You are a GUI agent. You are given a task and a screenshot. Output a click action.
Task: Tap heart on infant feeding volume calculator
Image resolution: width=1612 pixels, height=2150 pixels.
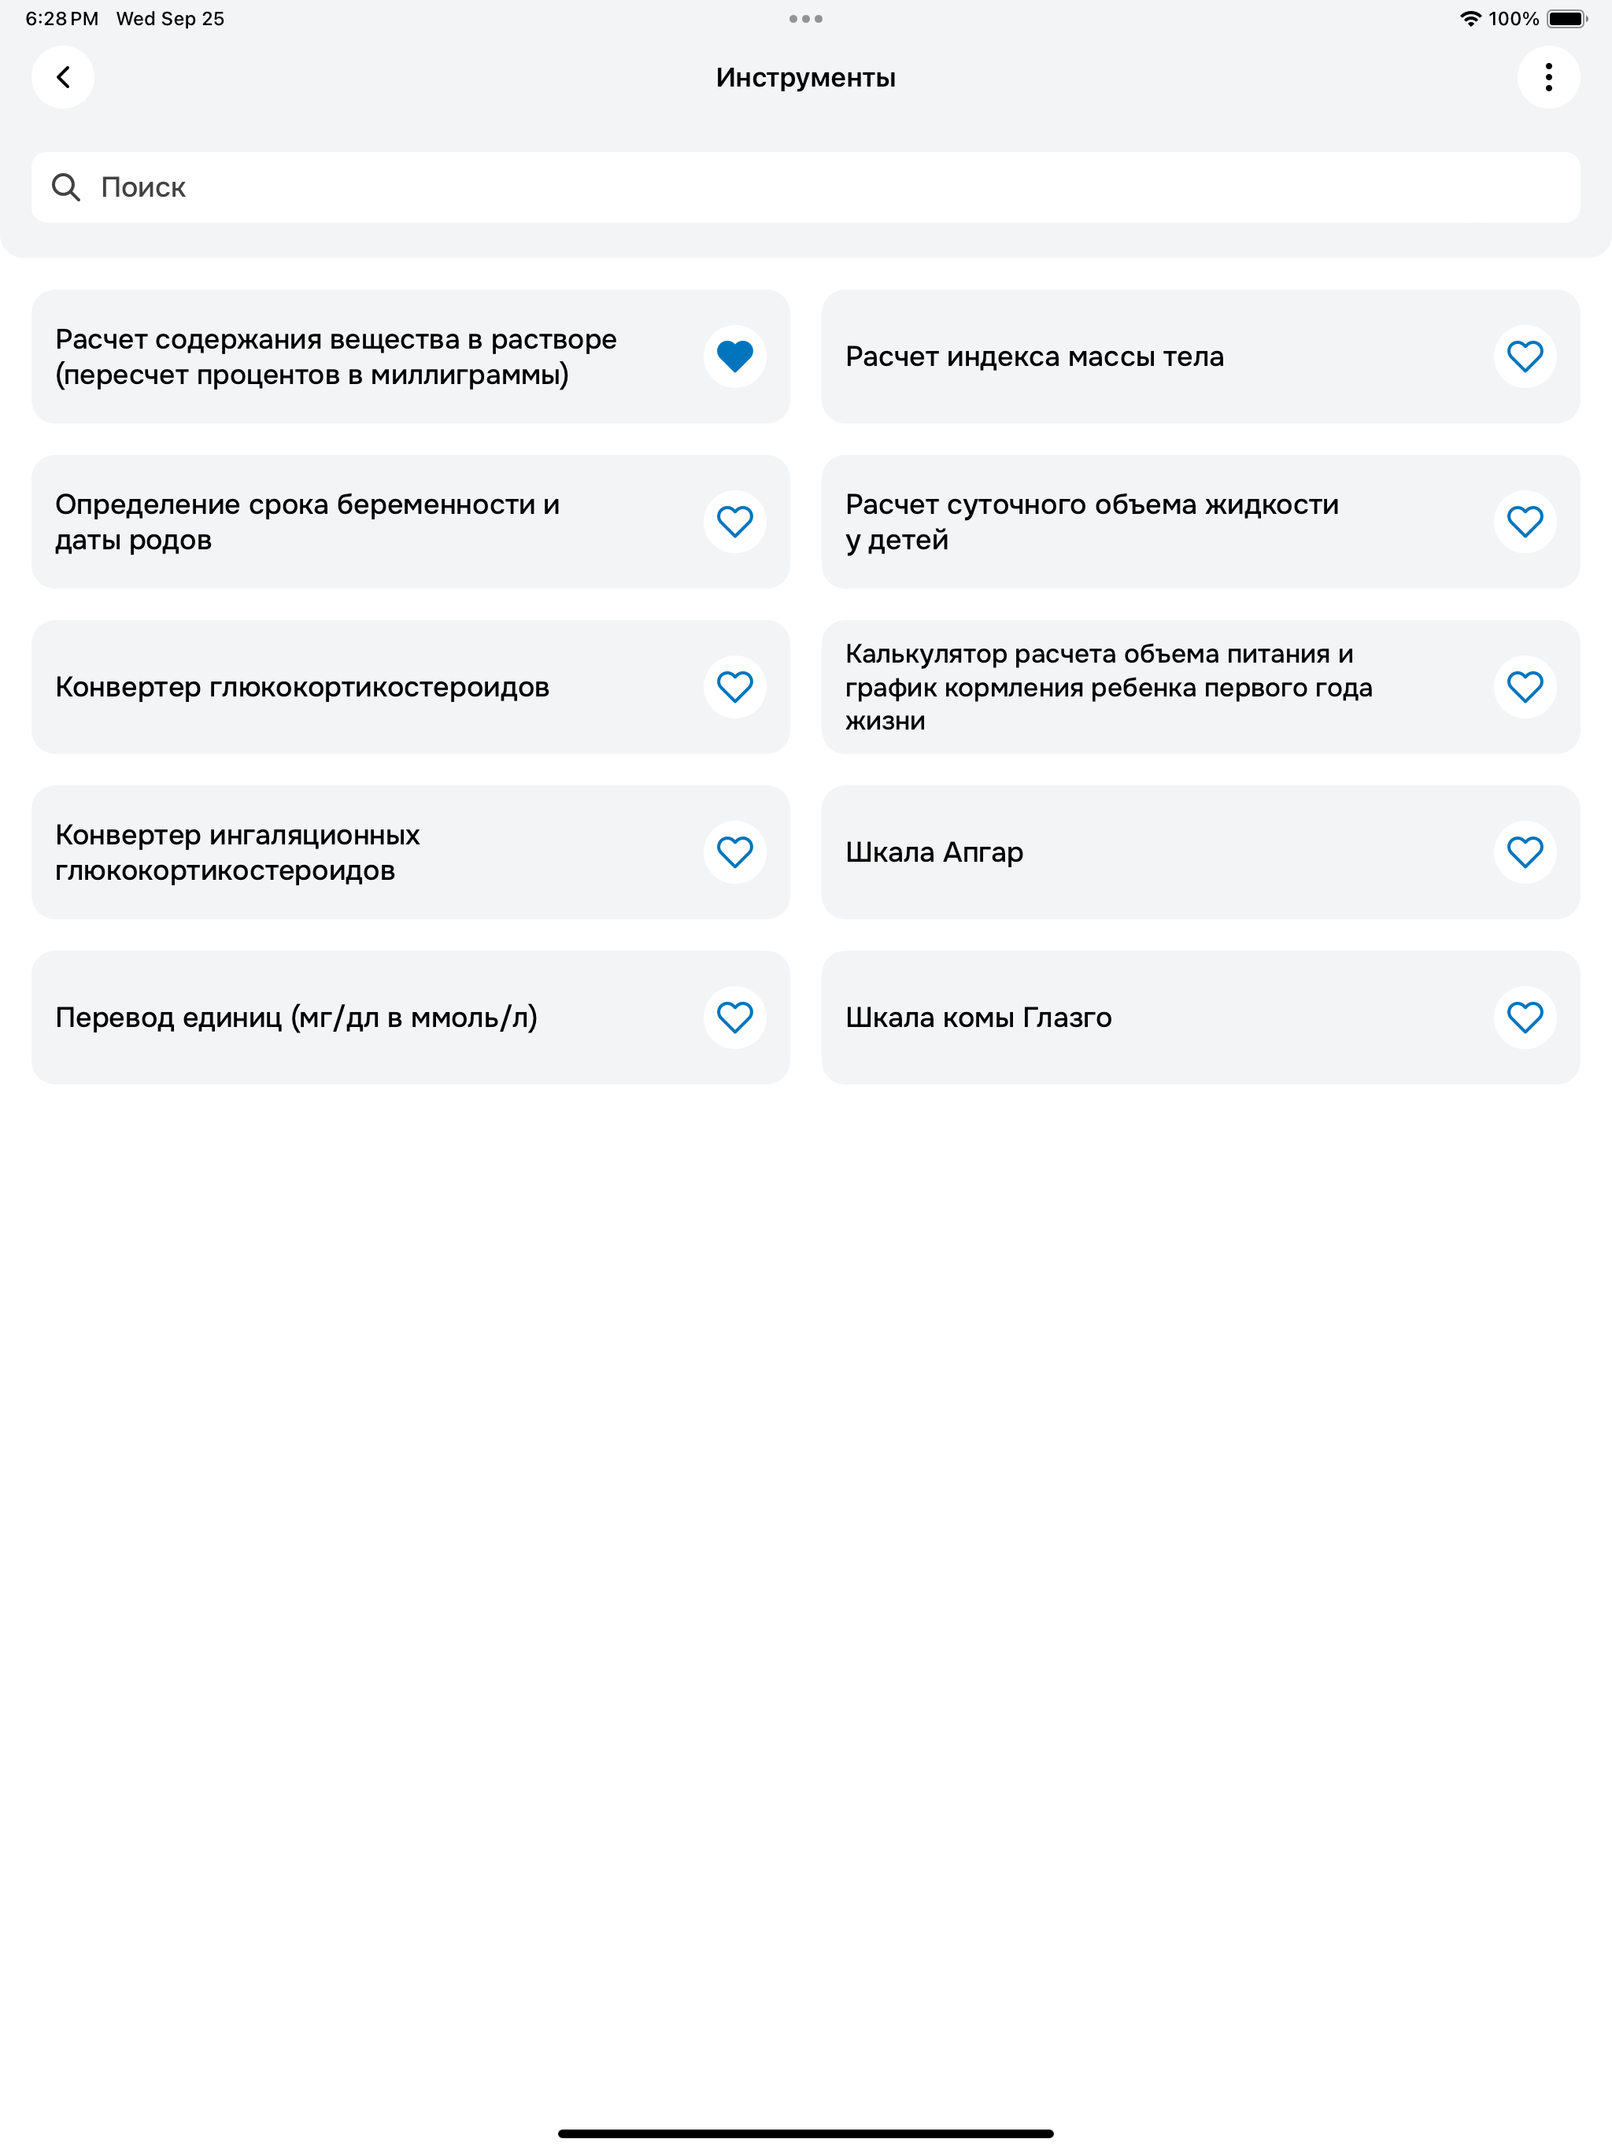click(x=1525, y=687)
